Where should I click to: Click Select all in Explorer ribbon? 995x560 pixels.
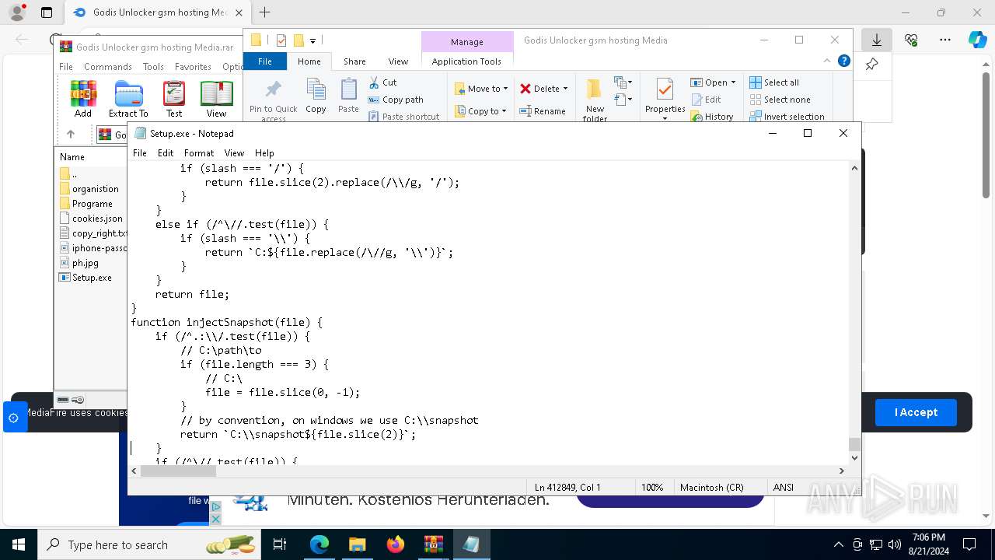[774, 82]
